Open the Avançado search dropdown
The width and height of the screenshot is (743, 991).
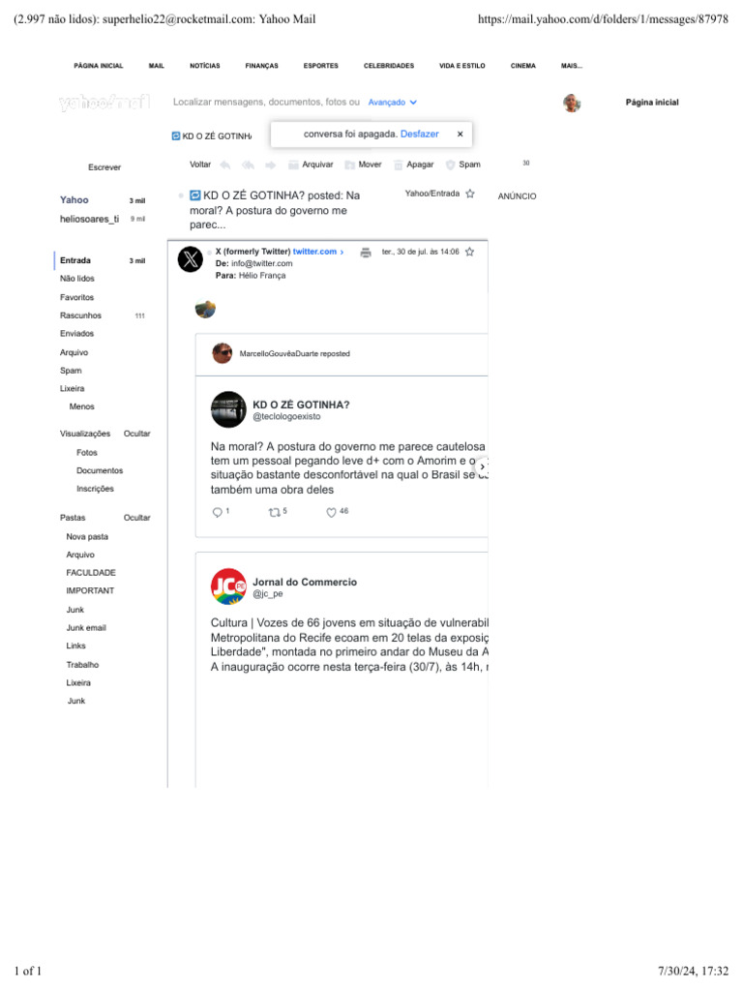pos(393,103)
